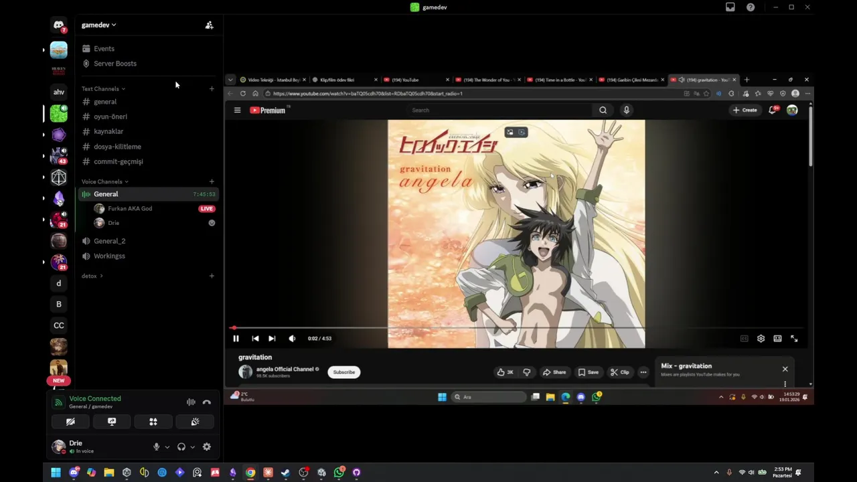This screenshot has height=482, width=857.
Task: Mute the YouTube player volume in stream
Action: coord(292,339)
